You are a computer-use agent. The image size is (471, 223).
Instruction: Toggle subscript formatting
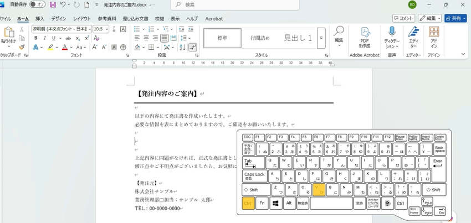coord(78,38)
